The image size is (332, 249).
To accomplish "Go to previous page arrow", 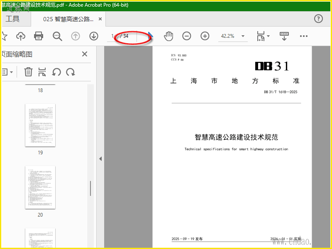I will tap(76, 36).
